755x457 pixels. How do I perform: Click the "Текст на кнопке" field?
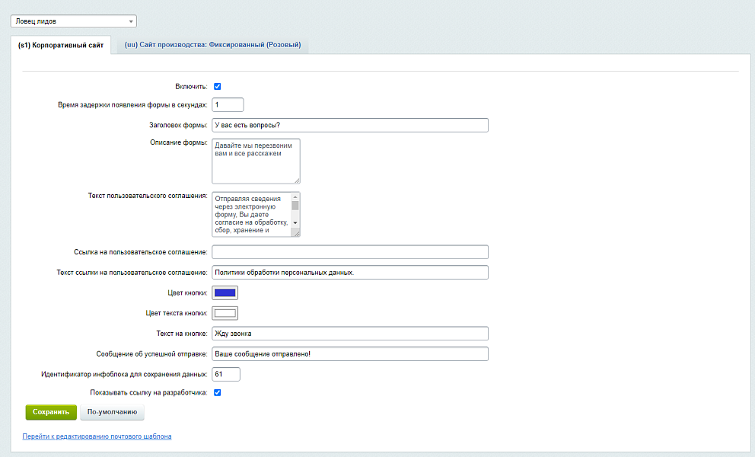point(349,334)
